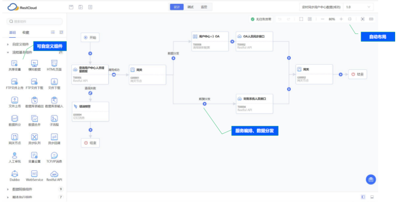Image resolution: width=398 pixels, height=202 pixels.
Task: Click the 设计 mode button
Action: point(177,7)
